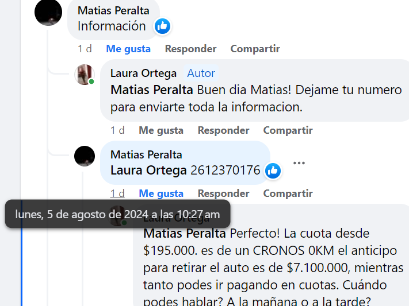The image size is (409, 306).
Task: Open Laura Ortega's avatar with green status dot
Action: 85,75
